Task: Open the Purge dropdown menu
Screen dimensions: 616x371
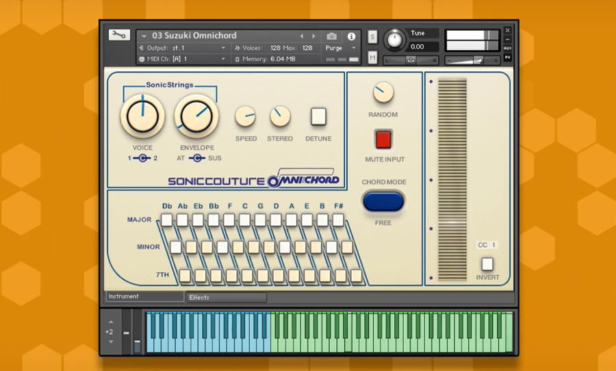Action: tap(340, 48)
